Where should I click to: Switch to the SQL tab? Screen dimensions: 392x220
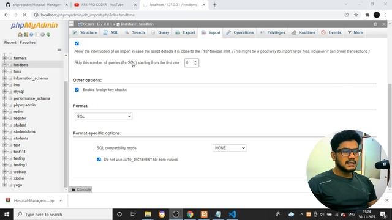[x=110, y=32]
